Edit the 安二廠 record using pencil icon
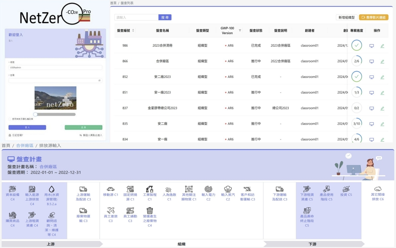Screen dimensions: 396x248 (382, 123)
